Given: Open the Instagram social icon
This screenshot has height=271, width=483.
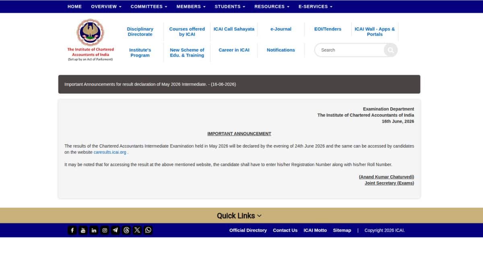Looking at the screenshot, I should tap(105, 230).
